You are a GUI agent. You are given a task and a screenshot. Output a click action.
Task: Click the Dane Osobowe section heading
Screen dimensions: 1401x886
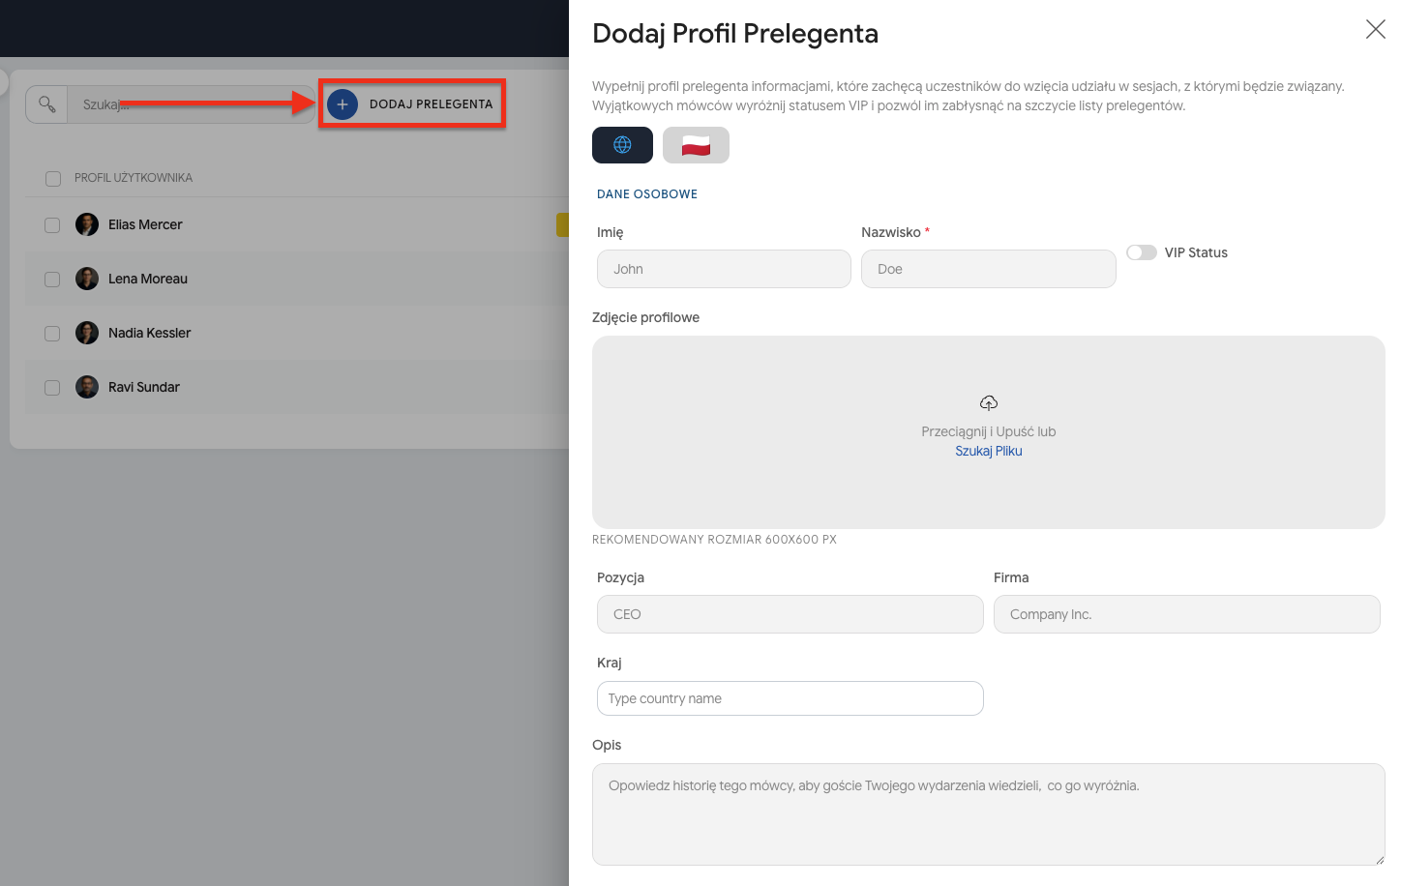coord(647,194)
